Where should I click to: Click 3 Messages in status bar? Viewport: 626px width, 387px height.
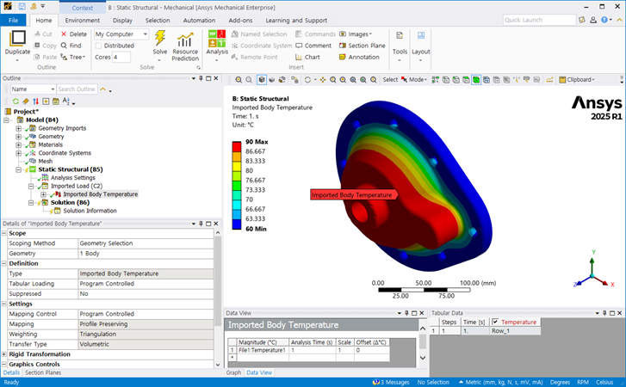tap(391, 382)
